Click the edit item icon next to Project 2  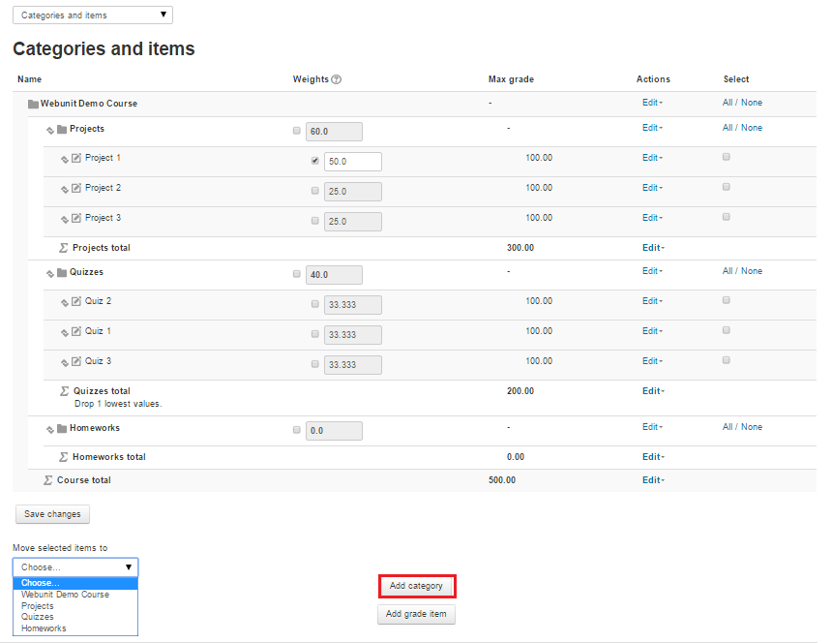click(76, 188)
